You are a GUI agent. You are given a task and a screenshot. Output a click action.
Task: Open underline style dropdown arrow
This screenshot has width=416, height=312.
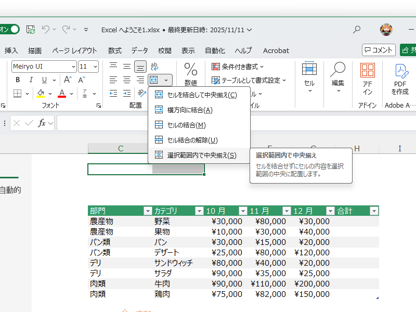tap(54, 80)
